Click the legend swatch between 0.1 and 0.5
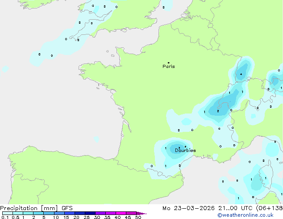The image size is (283, 219). click(x=8, y=213)
